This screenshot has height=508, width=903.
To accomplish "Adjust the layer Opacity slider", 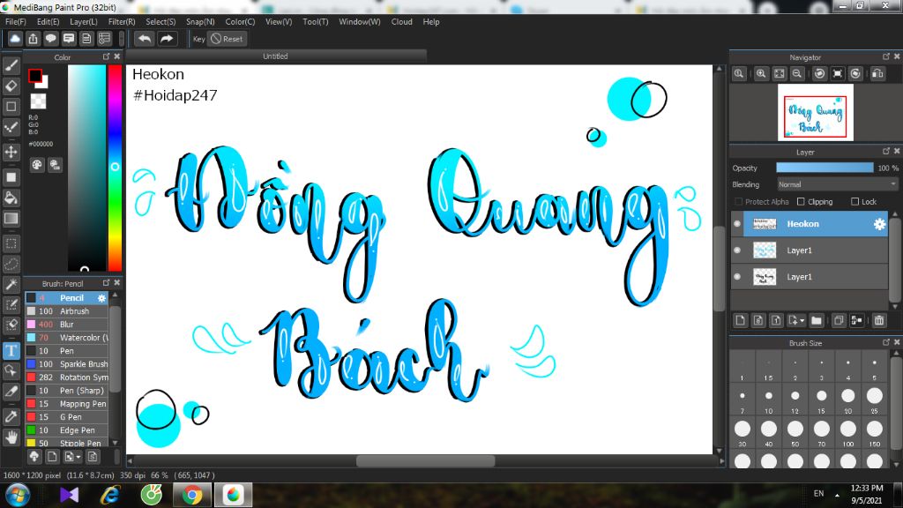I will [825, 168].
